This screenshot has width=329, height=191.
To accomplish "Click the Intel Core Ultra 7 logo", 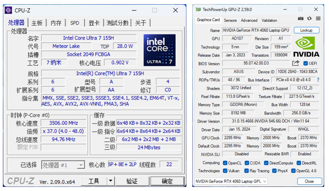I will tap(160, 50).
